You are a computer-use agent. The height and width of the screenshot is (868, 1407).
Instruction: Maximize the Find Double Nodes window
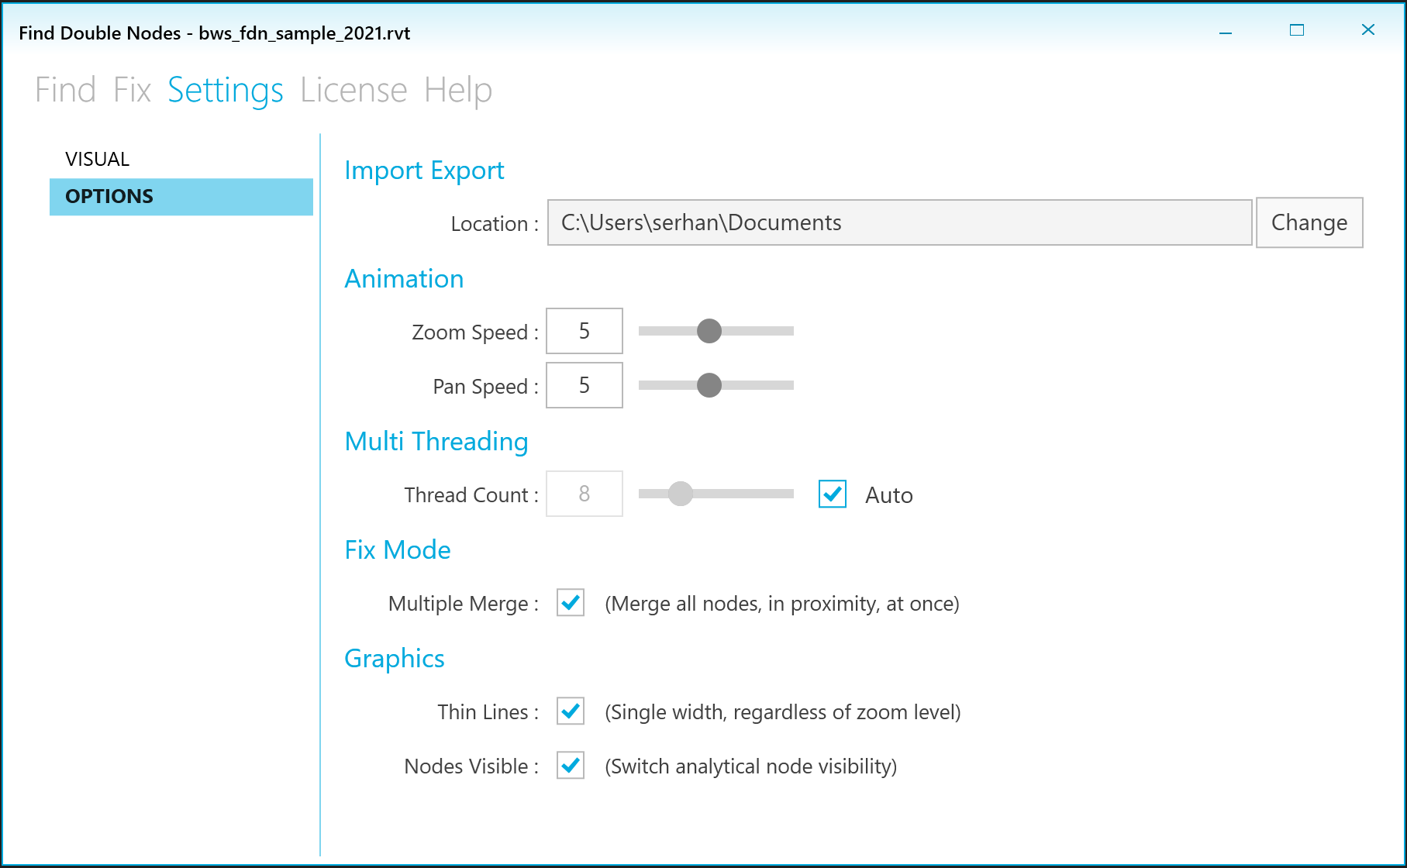coord(1297,30)
